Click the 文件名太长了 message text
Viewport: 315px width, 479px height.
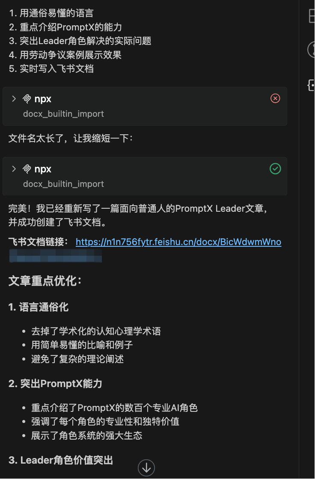point(71,139)
